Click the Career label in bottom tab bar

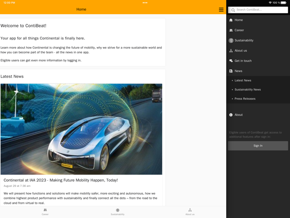point(45,214)
